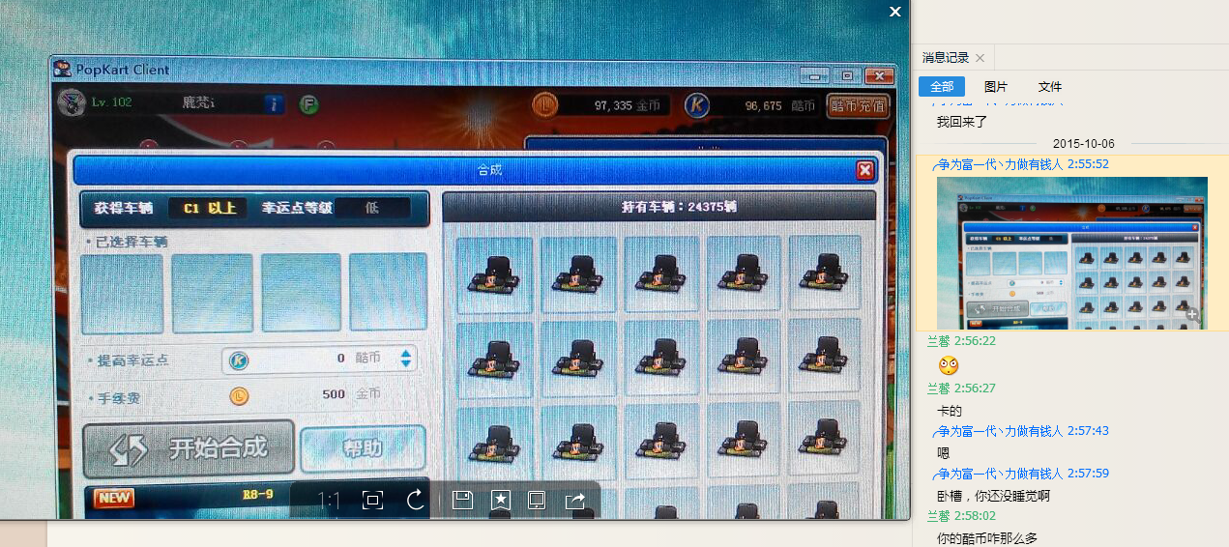Viewport: 1229px width, 547px height.
Task: Click the message 卧槽，你还没睡觉啊
Action: point(994,496)
